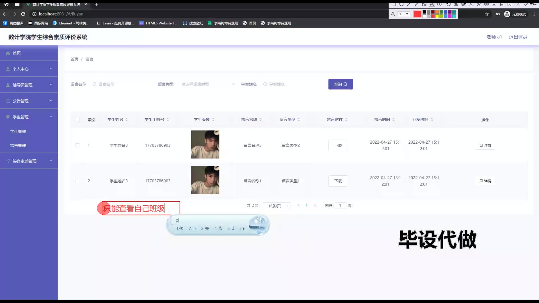The width and height of the screenshot is (539, 303).
Task: Open the HTML5 Website T... bookmark
Action: (159, 23)
